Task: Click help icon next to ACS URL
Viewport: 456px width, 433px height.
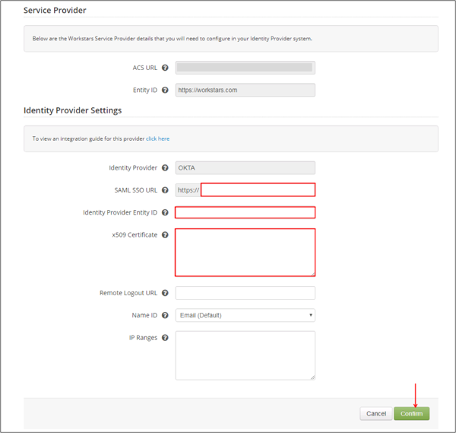Action: [x=166, y=68]
